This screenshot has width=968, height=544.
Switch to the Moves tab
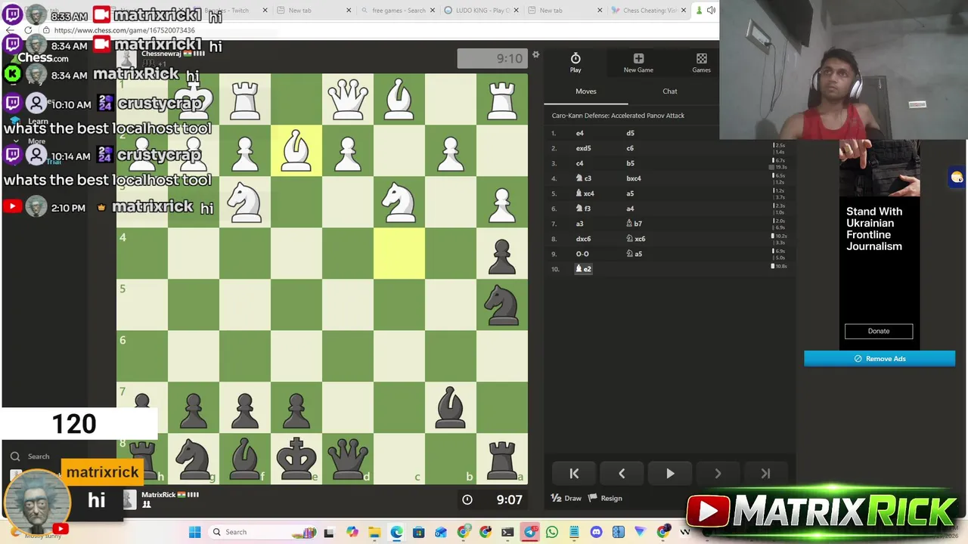click(x=586, y=91)
